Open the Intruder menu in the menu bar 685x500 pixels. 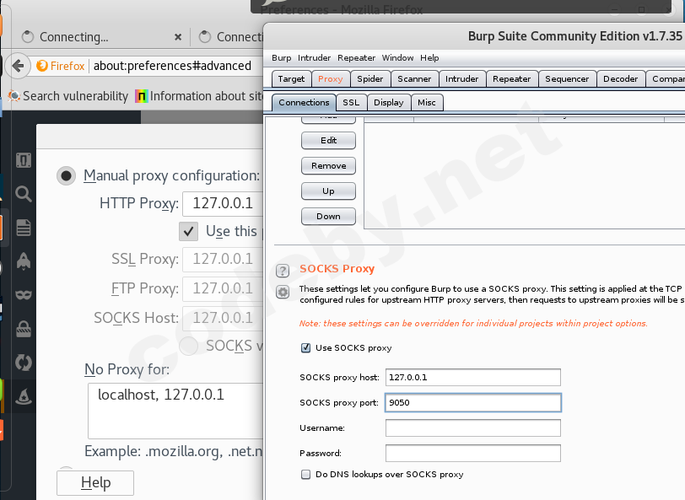[314, 58]
